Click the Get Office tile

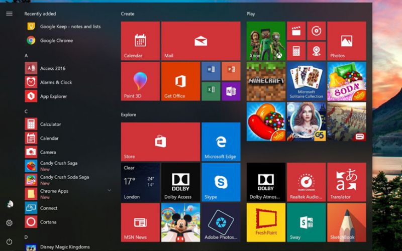coord(180,81)
